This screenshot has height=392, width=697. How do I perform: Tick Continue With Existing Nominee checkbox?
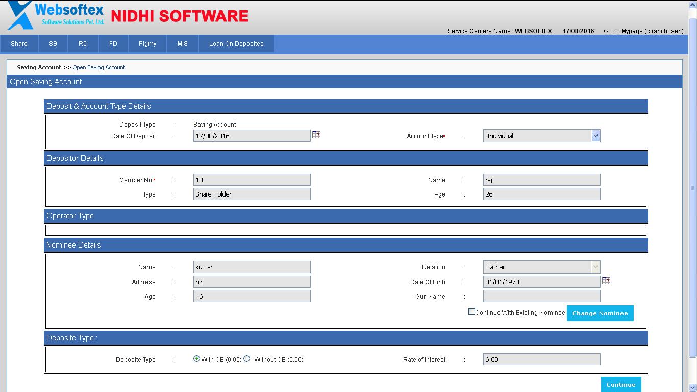tap(471, 312)
